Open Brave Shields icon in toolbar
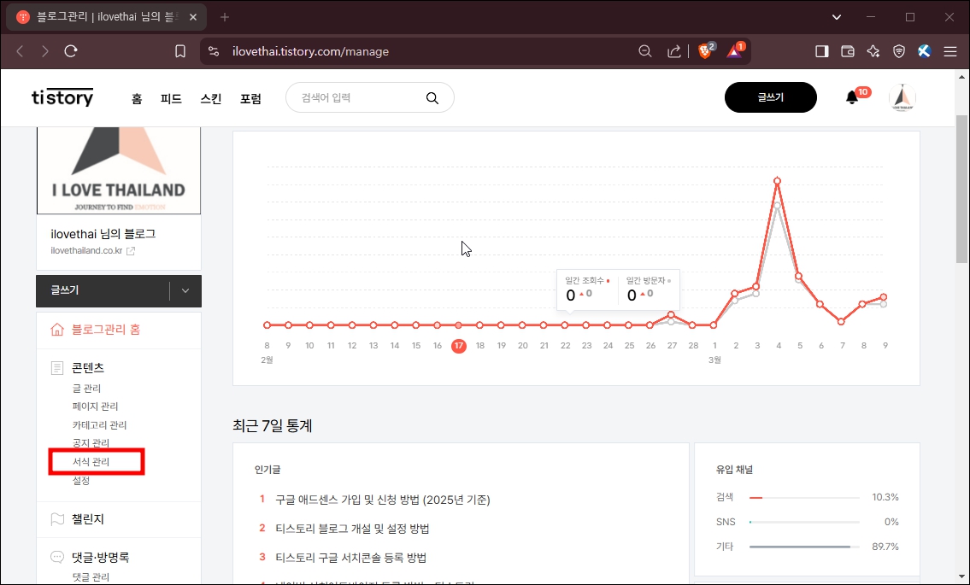The width and height of the screenshot is (970, 585). [898, 50]
